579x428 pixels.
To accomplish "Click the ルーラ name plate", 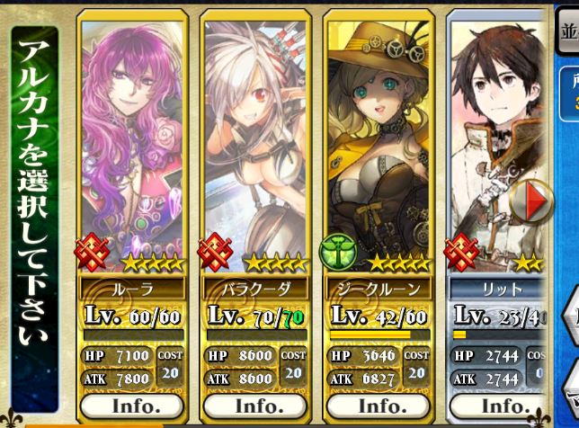I will 132,289.
